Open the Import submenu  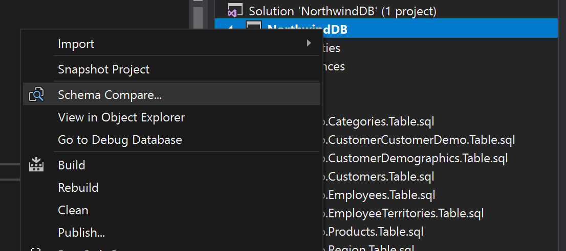point(171,44)
